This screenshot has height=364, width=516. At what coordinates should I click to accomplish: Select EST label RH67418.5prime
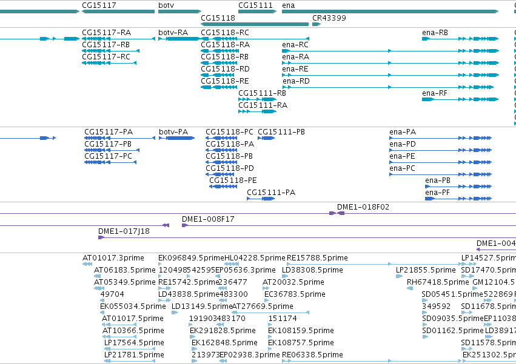pos(438,282)
